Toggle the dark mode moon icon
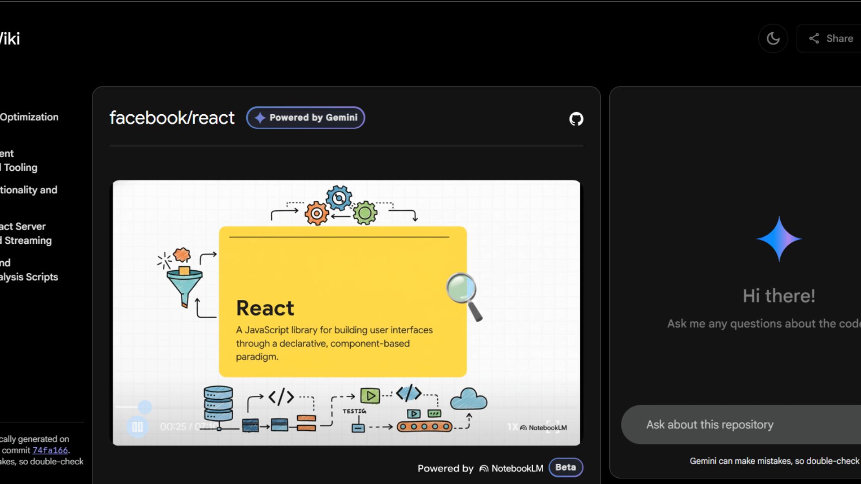This screenshot has height=484, width=861. click(x=773, y=39)
